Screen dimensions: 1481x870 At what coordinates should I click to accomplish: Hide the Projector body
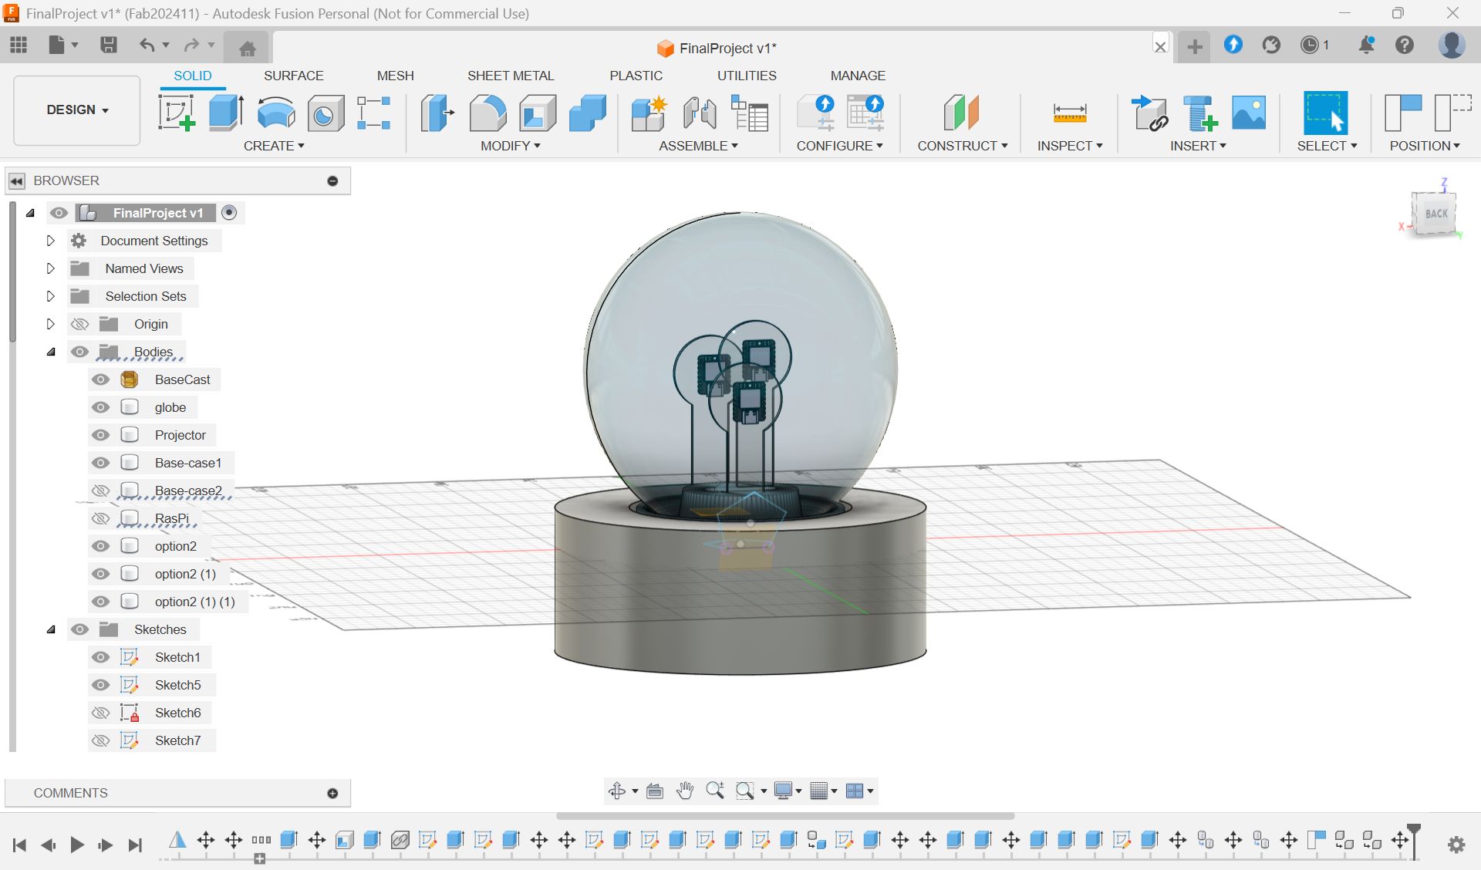pyautogui.click(x=100, y=435)
